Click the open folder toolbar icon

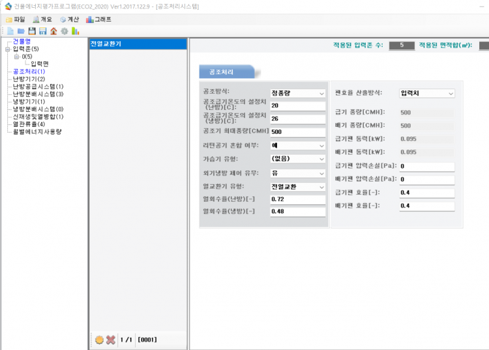point(21,31)
